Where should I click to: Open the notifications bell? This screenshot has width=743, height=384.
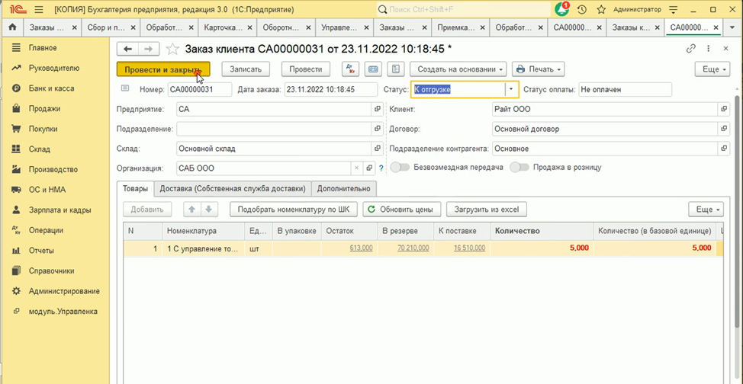tap(562, 9)
